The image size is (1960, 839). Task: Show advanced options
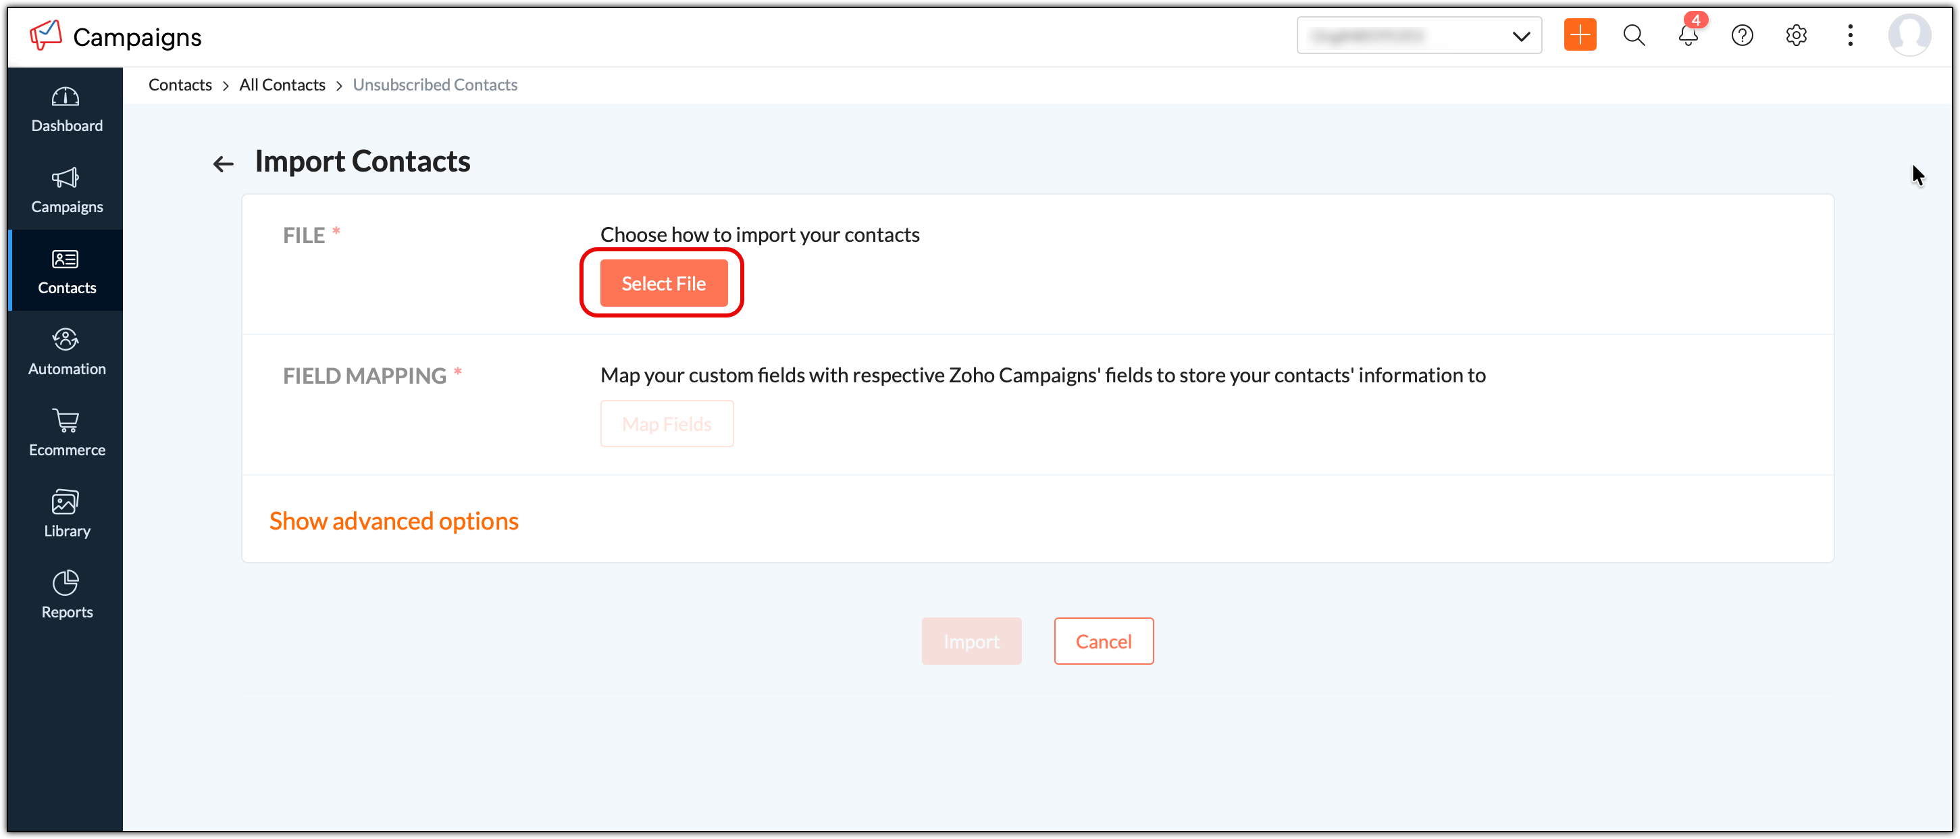(x=393, y=521)
